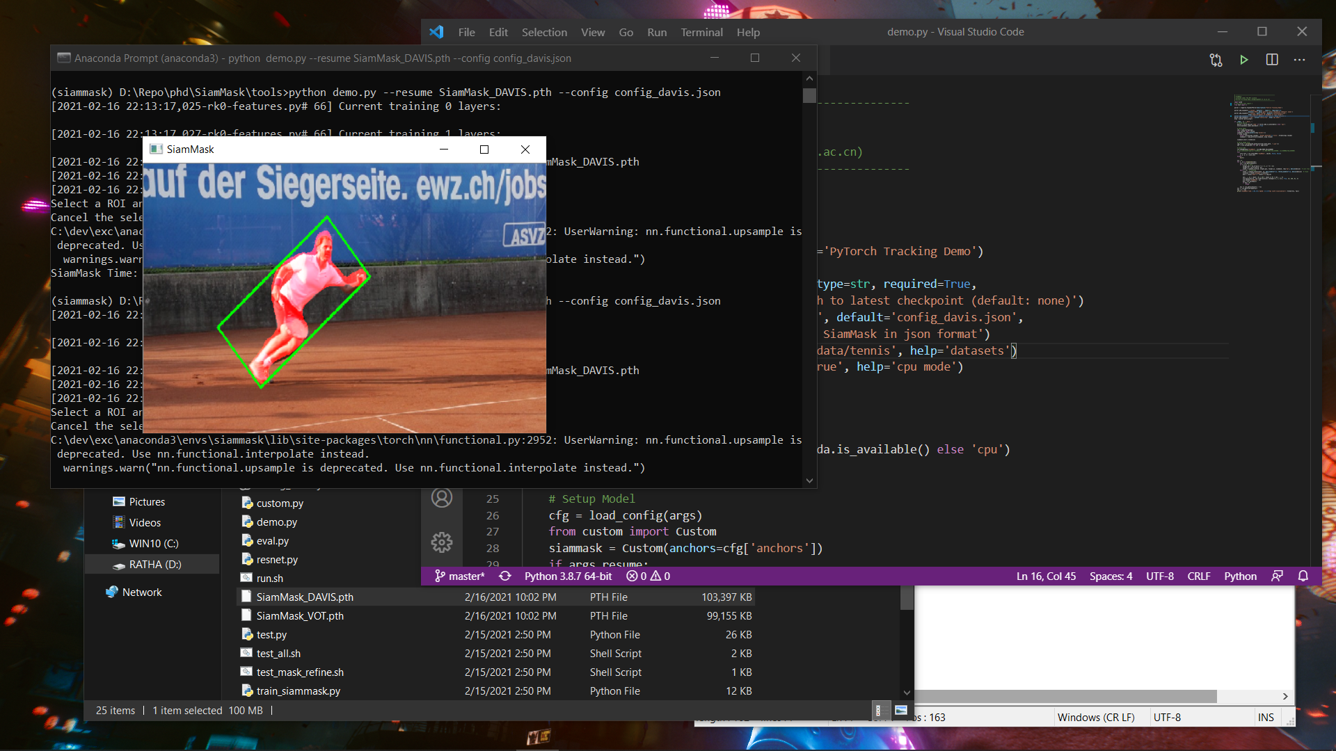
Task: Open the Run menu
Action: (657, 32)
